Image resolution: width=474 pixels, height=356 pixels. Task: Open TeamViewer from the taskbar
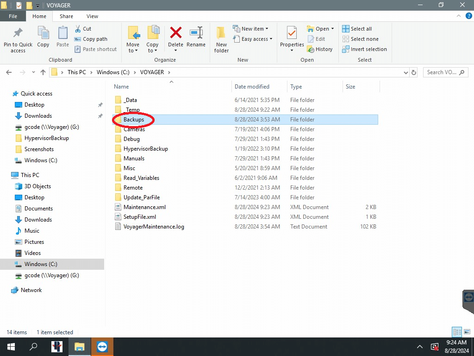(x=102, y=347)
